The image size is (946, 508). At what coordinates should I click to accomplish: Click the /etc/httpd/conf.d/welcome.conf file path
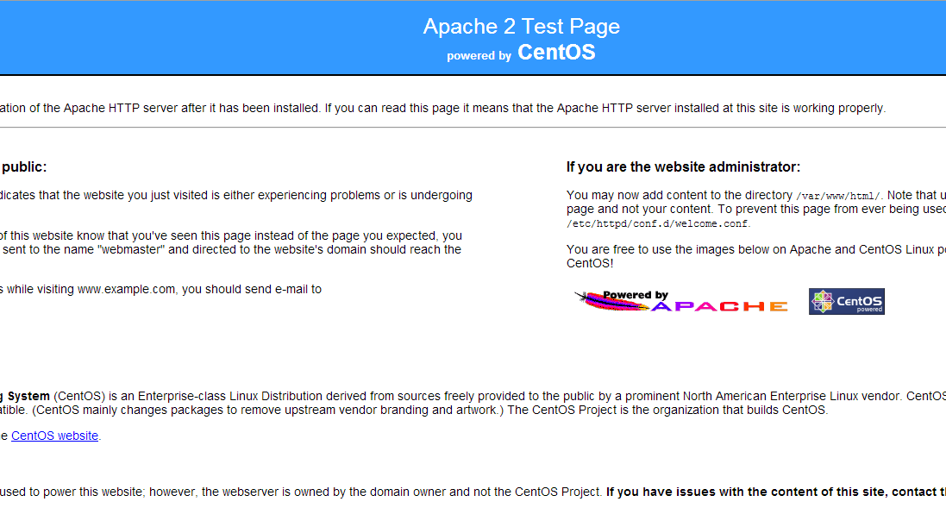tap(658, 223)
